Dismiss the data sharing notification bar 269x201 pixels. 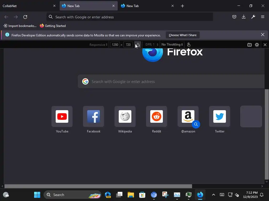pos(262,35)
